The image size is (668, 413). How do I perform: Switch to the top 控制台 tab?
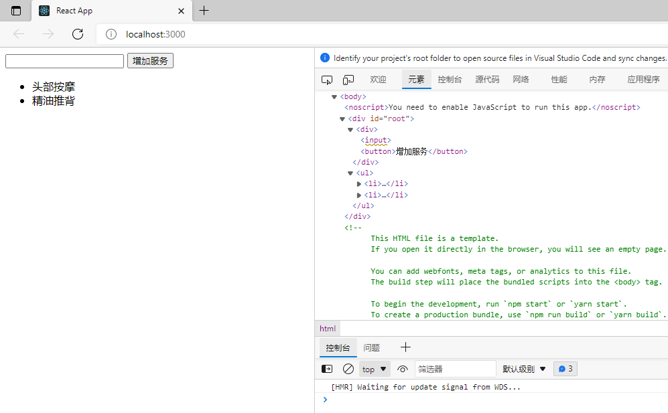(x=450, y=80)
